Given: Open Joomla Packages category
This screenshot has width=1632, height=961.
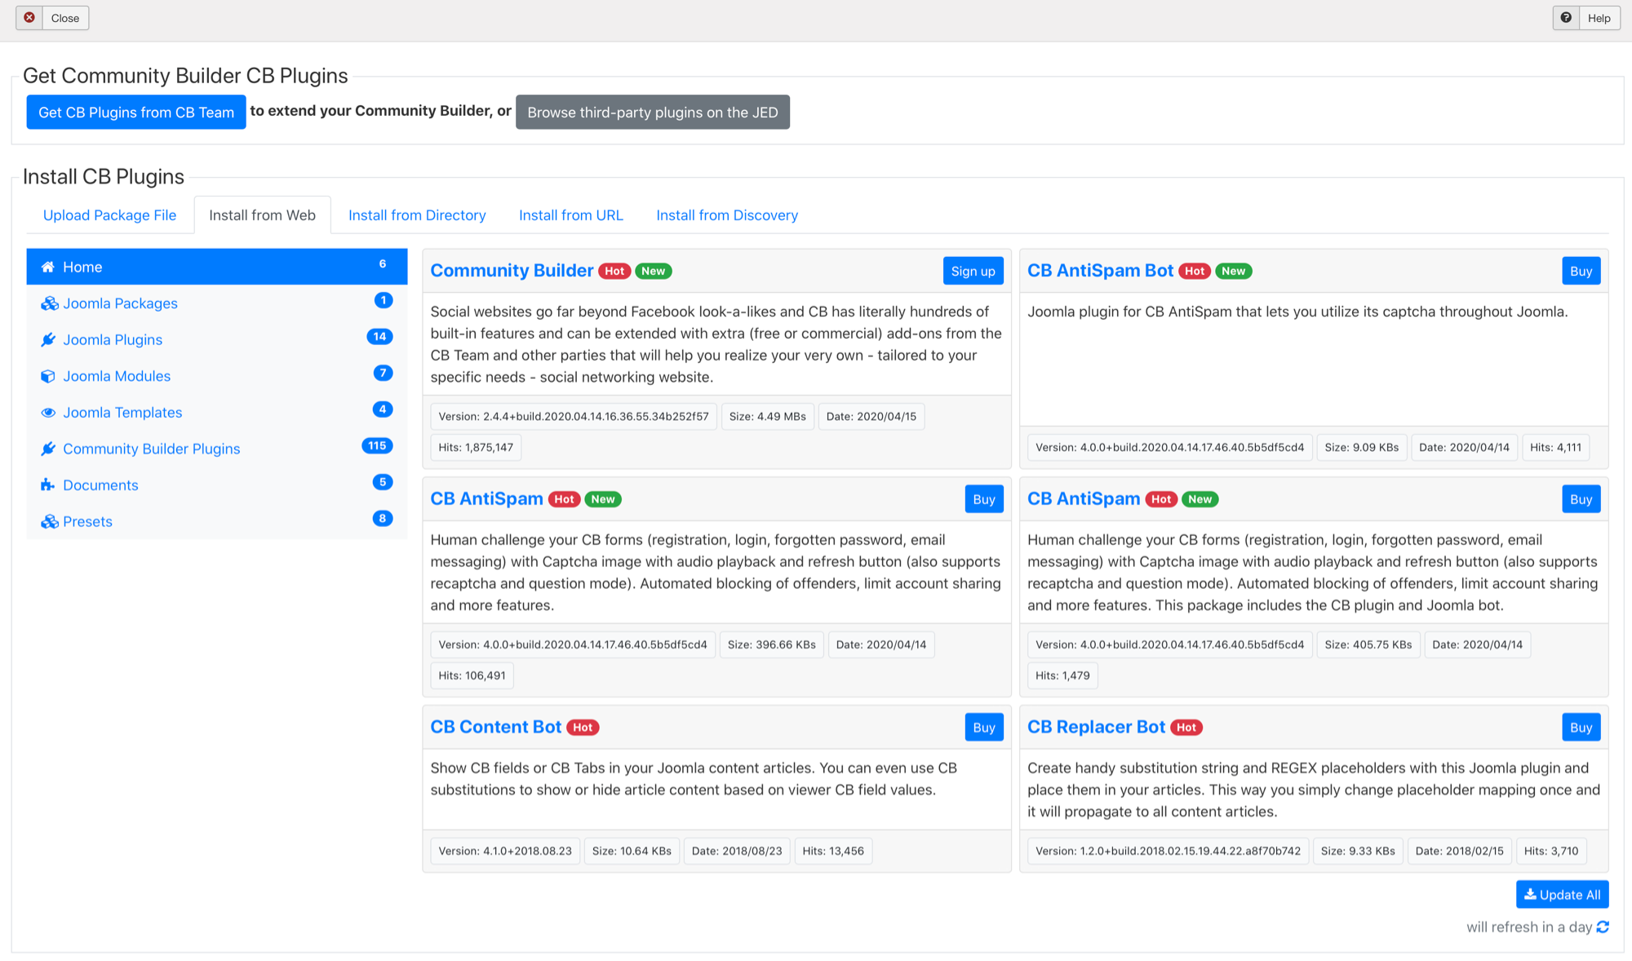Looking at the screenshot, I should 217,303.
